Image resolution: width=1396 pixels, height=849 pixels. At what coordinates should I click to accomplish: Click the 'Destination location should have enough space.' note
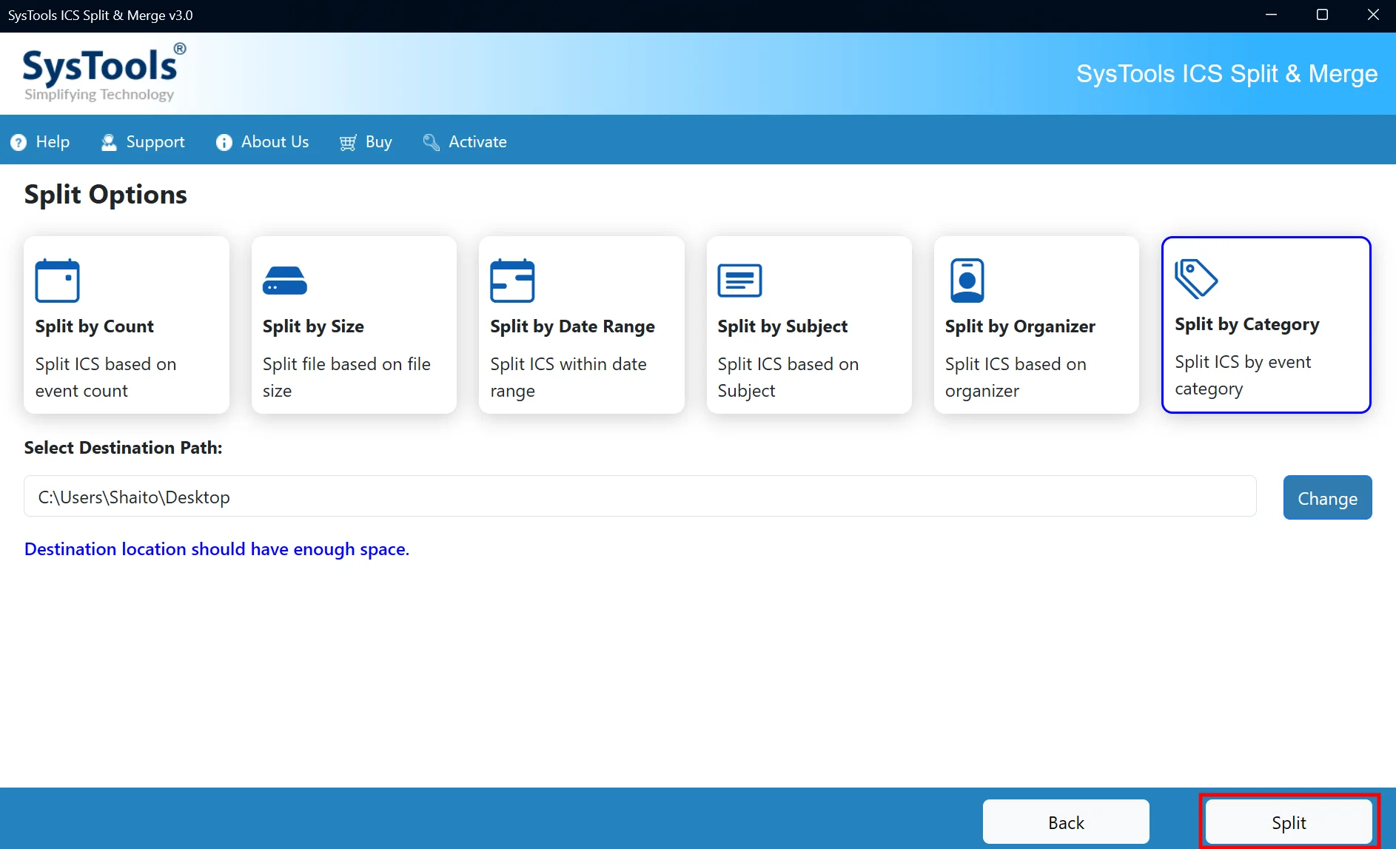217,549
